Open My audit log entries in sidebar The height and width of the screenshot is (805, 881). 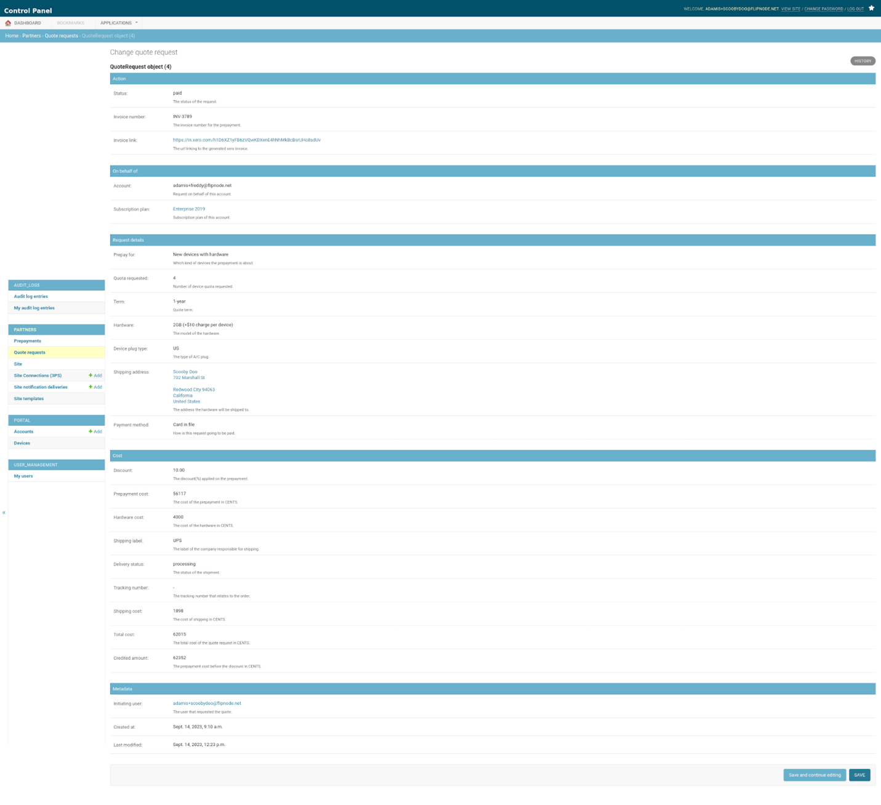point(34,308)
